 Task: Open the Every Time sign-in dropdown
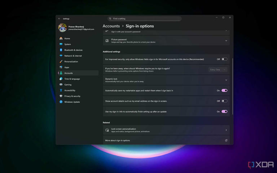tap(218, 70)
